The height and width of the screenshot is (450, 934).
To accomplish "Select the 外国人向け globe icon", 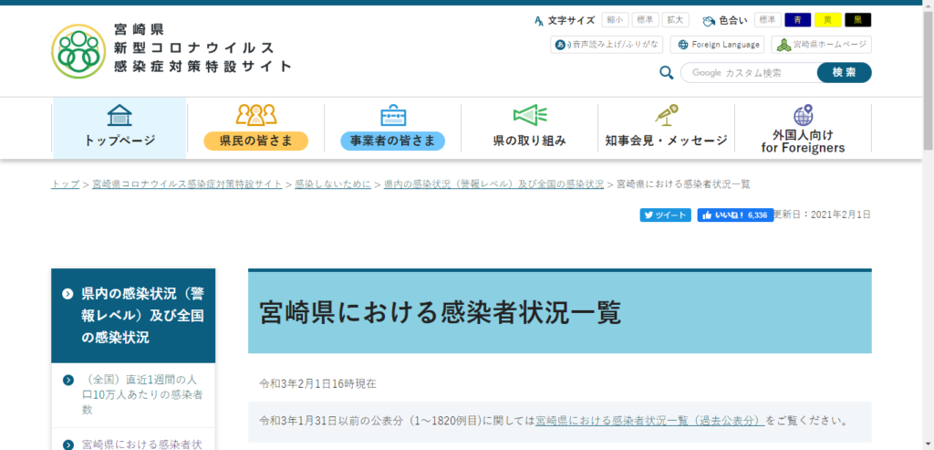I will tap(803, 116).
